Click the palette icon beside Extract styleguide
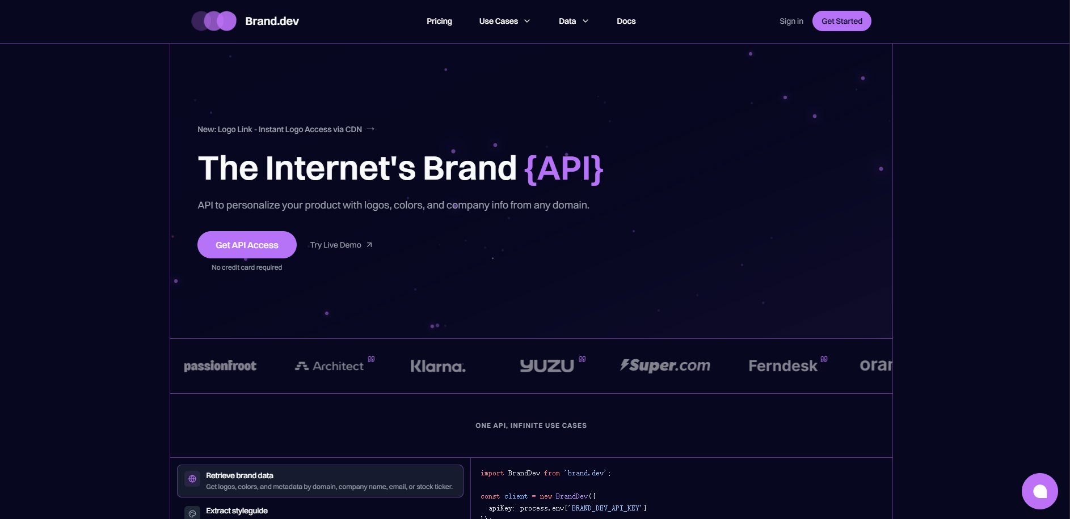Screen dimensions: 1070x519 pyautogui.click(x=192, y=513)
